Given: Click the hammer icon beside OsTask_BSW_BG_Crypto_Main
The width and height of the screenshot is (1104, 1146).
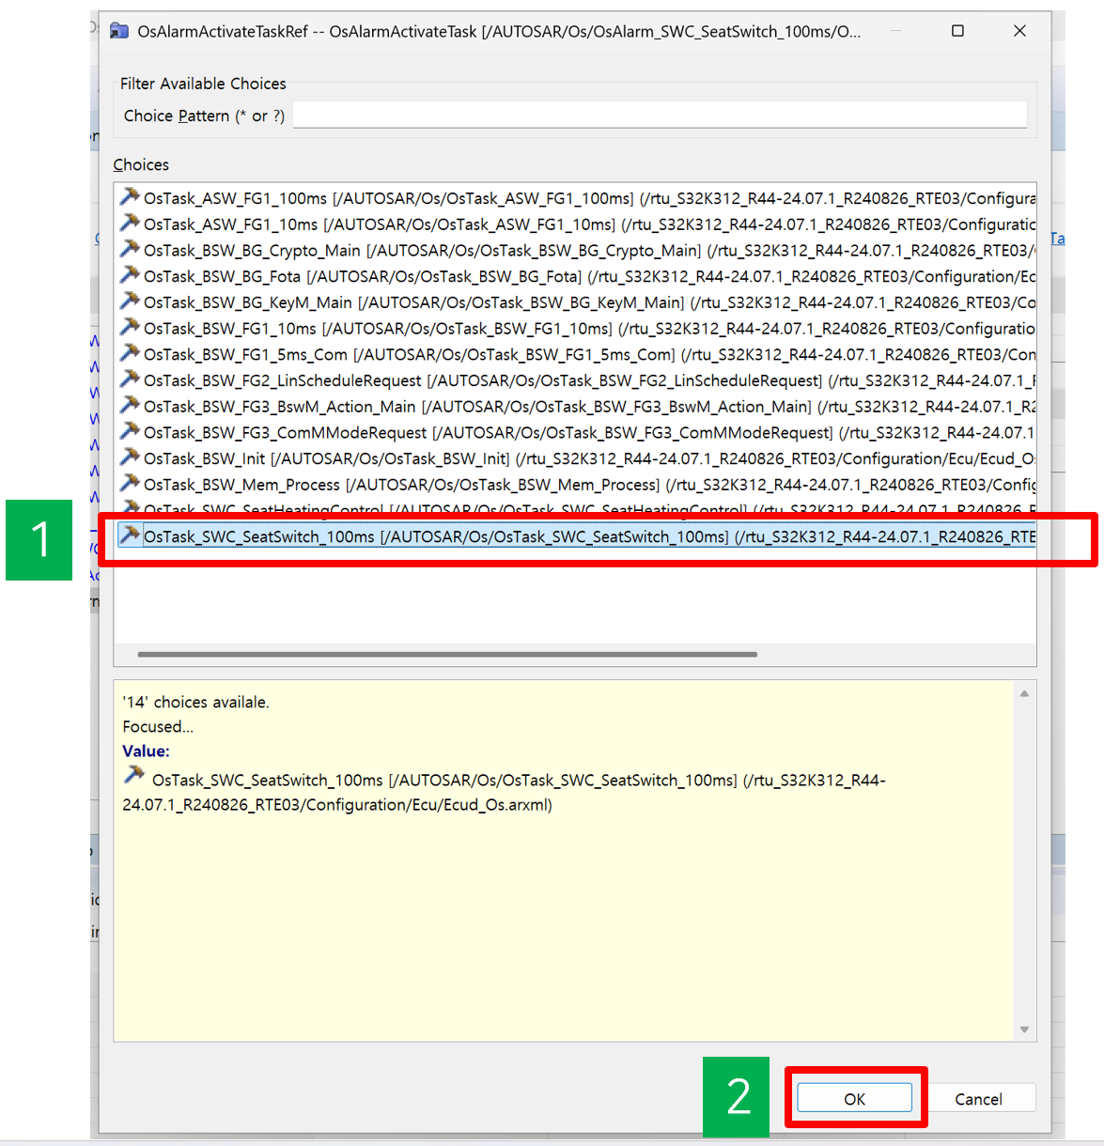Looking at the screenshot, I should [x=129, y=250].
